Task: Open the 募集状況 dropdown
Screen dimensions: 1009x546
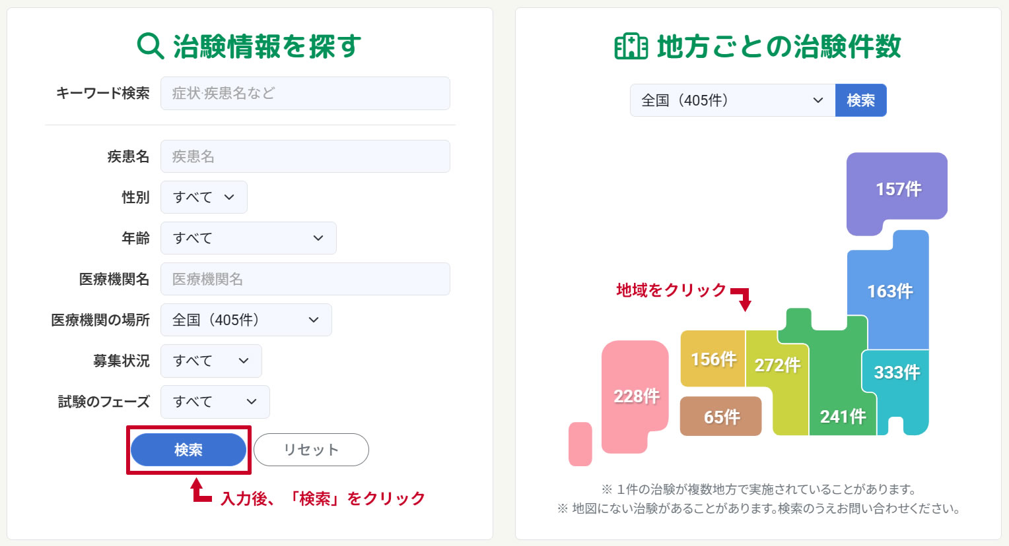Action: (211, 361)
